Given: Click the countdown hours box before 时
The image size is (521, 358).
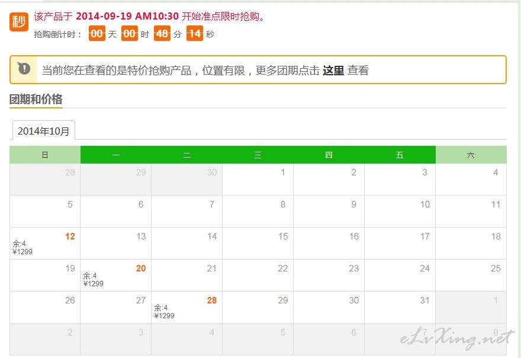Looking at the screenshot, I should point(130,34).
